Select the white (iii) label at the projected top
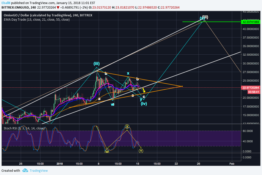 pos(205,17)
